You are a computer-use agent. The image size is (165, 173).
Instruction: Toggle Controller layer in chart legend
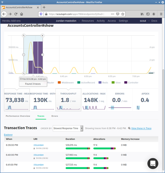pyautogui.click(x=131, y=83)
